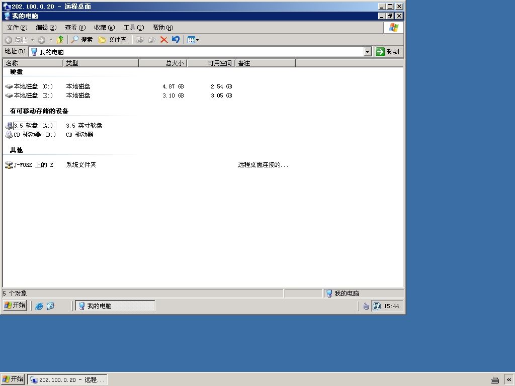The image size is (515, 386).
Task: Click the local 开始 Start button
Action: click(13, 379)
